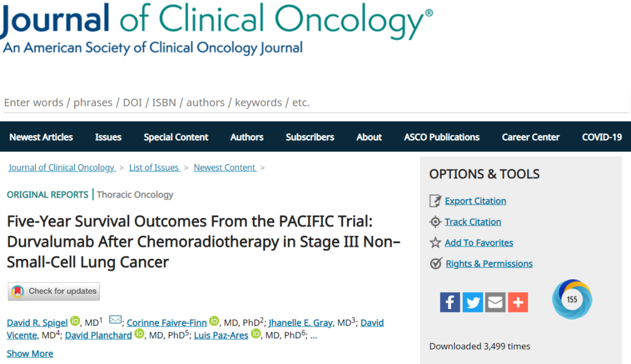
Task: Open Rights & Permissions link
Action: (490, 264)
